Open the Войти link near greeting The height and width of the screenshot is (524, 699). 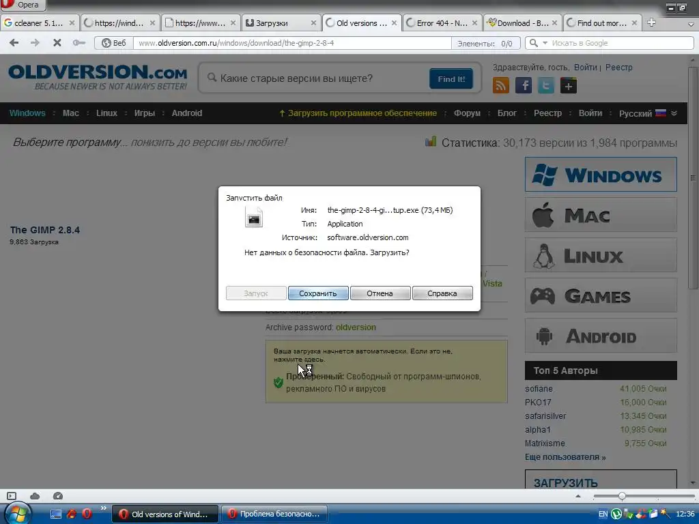[585, 68]
